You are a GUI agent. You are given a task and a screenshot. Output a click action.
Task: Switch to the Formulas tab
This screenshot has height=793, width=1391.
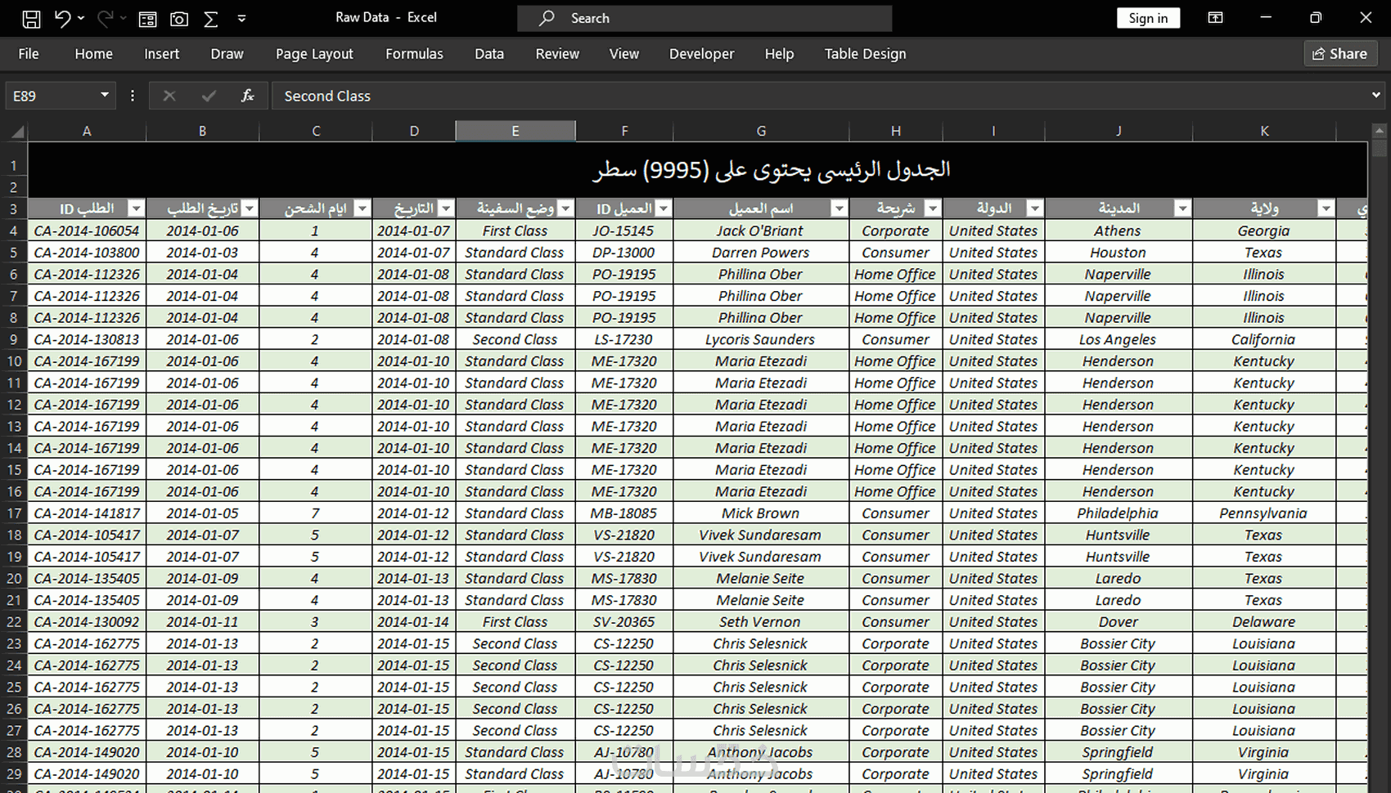click(x=414, y=54)
